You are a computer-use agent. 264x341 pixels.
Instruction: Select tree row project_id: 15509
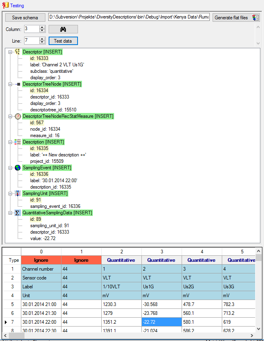click(47, 161)
